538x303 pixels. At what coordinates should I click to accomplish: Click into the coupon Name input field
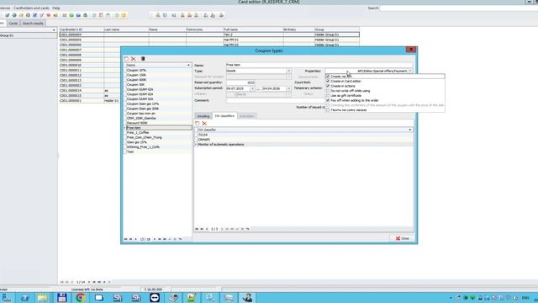(x=319, y=65)
